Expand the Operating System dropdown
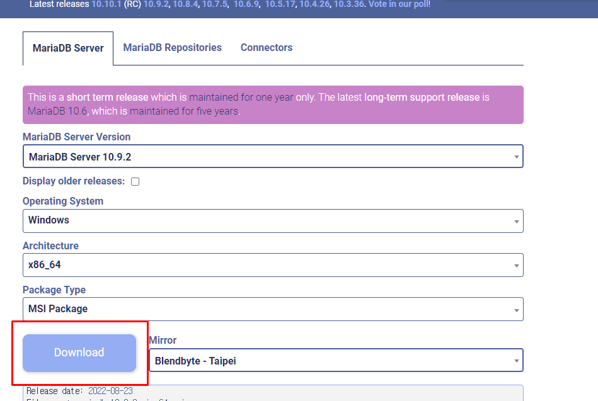Viewport: 598px width, 401px height. (x=273, y=221)
